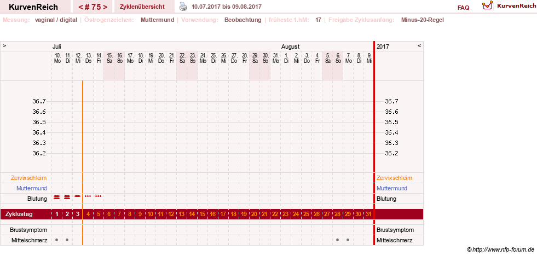Image resolution: width=537 pixels, height=256 pixels.
Task: Open the FAQ link
Action: [463, 8]
